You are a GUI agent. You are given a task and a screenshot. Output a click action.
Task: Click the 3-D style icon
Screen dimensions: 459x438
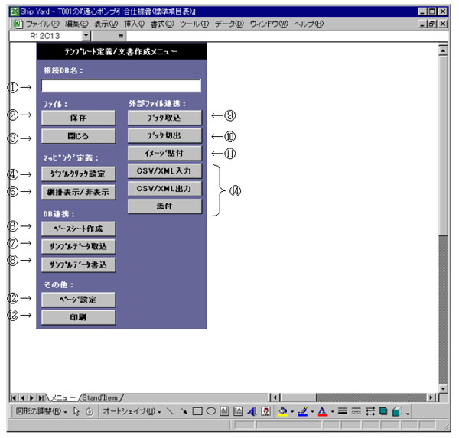[x=396, y=411]
